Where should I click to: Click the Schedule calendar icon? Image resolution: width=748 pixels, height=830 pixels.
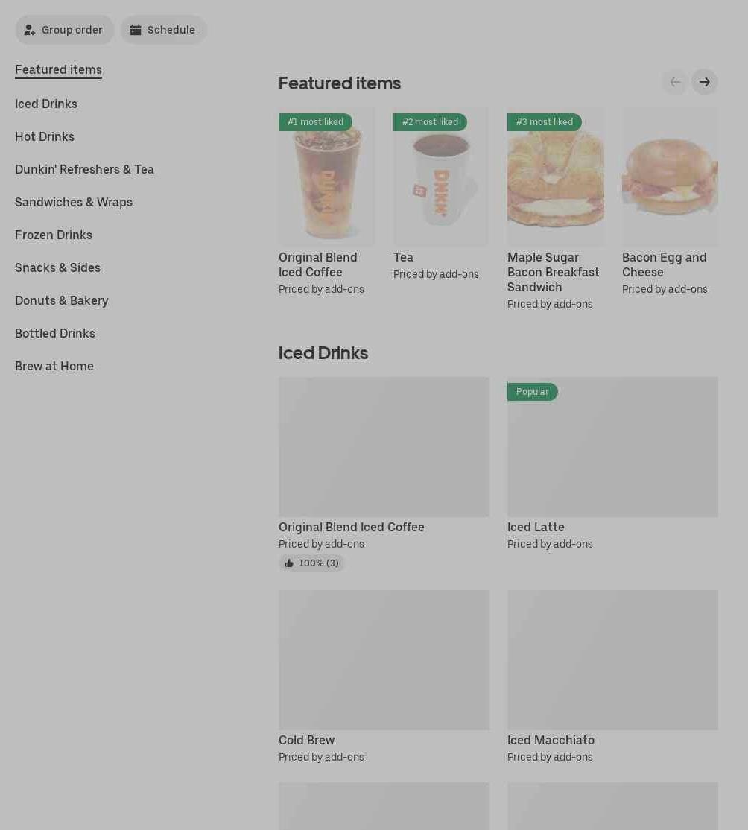(136, 30)
